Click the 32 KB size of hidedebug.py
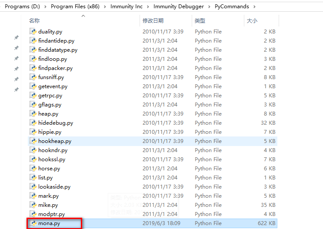 coord(268,123)
